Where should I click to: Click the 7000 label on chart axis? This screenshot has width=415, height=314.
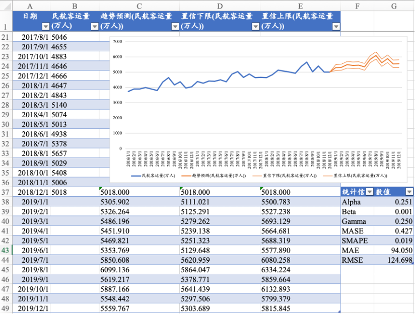117,42
